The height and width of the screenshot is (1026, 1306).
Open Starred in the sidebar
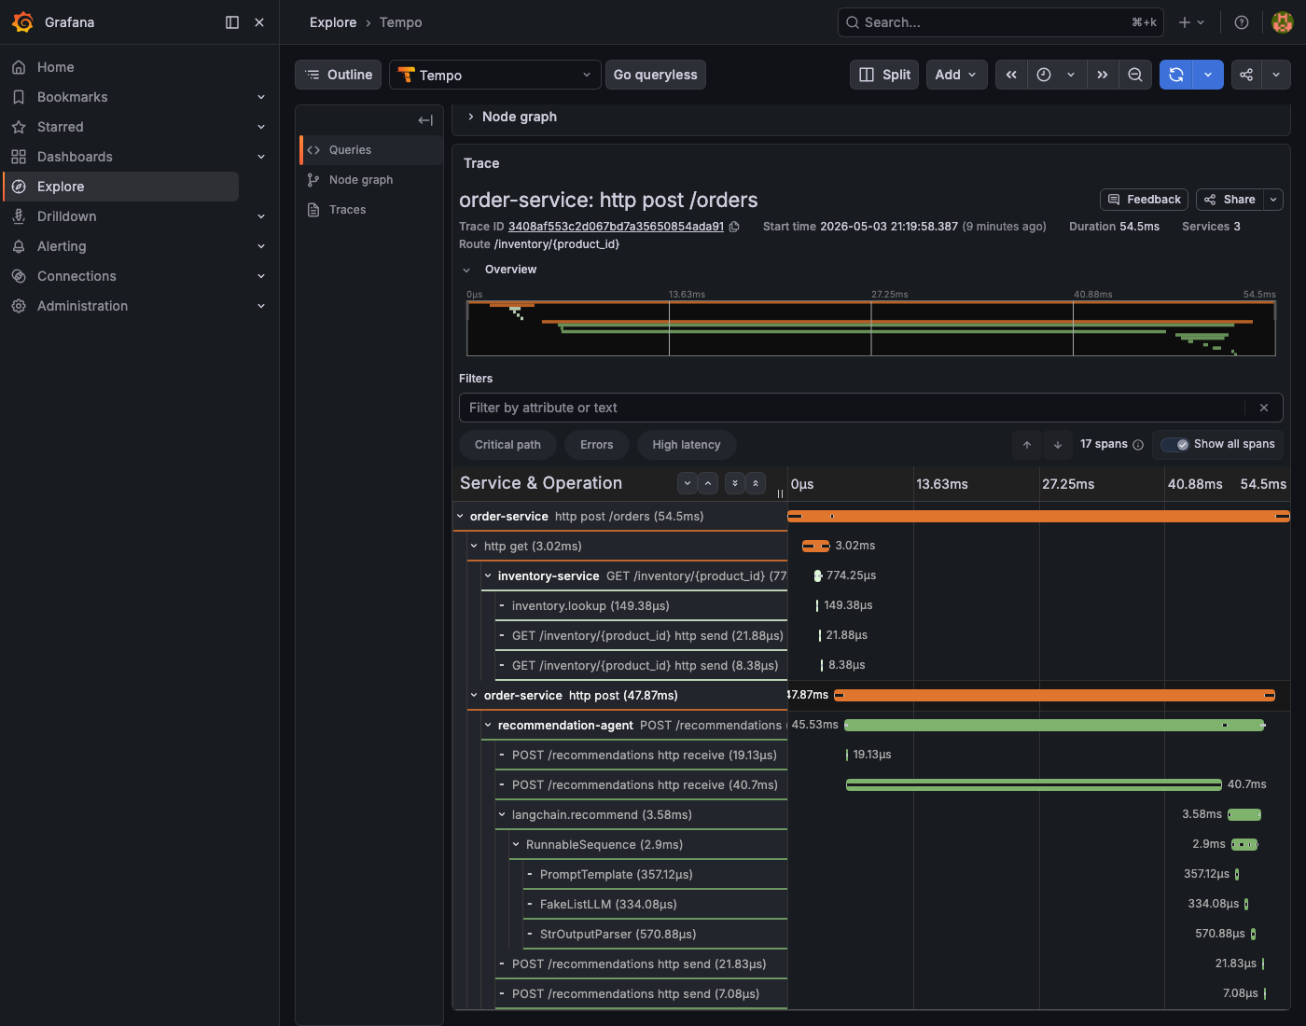pos(60,127)
